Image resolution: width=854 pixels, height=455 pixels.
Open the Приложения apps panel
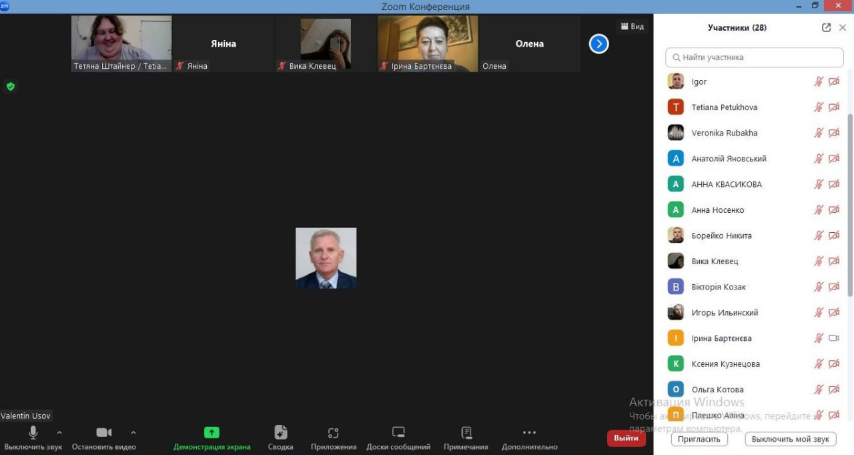point(334,433)
